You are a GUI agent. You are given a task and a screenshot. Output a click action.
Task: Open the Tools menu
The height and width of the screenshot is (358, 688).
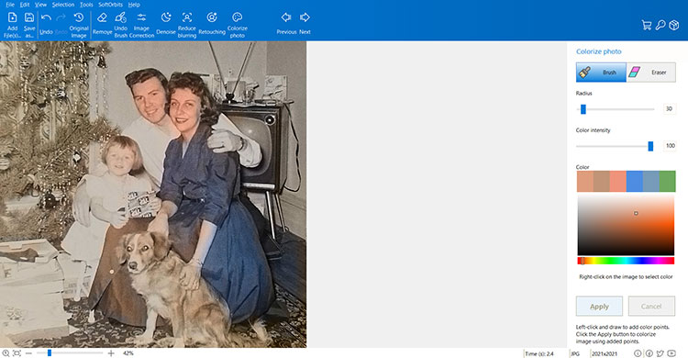(x=86, y=5)
